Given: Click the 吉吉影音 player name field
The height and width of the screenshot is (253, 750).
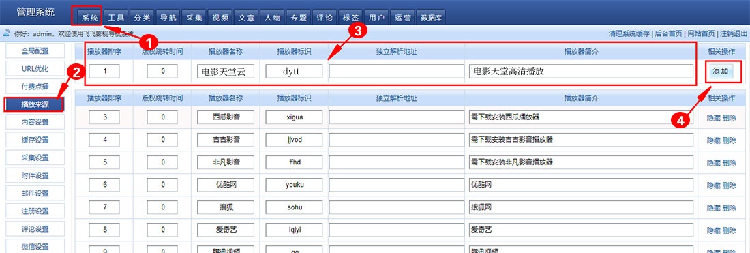Looking at the screenshot, I should click(x=226, y=140).
